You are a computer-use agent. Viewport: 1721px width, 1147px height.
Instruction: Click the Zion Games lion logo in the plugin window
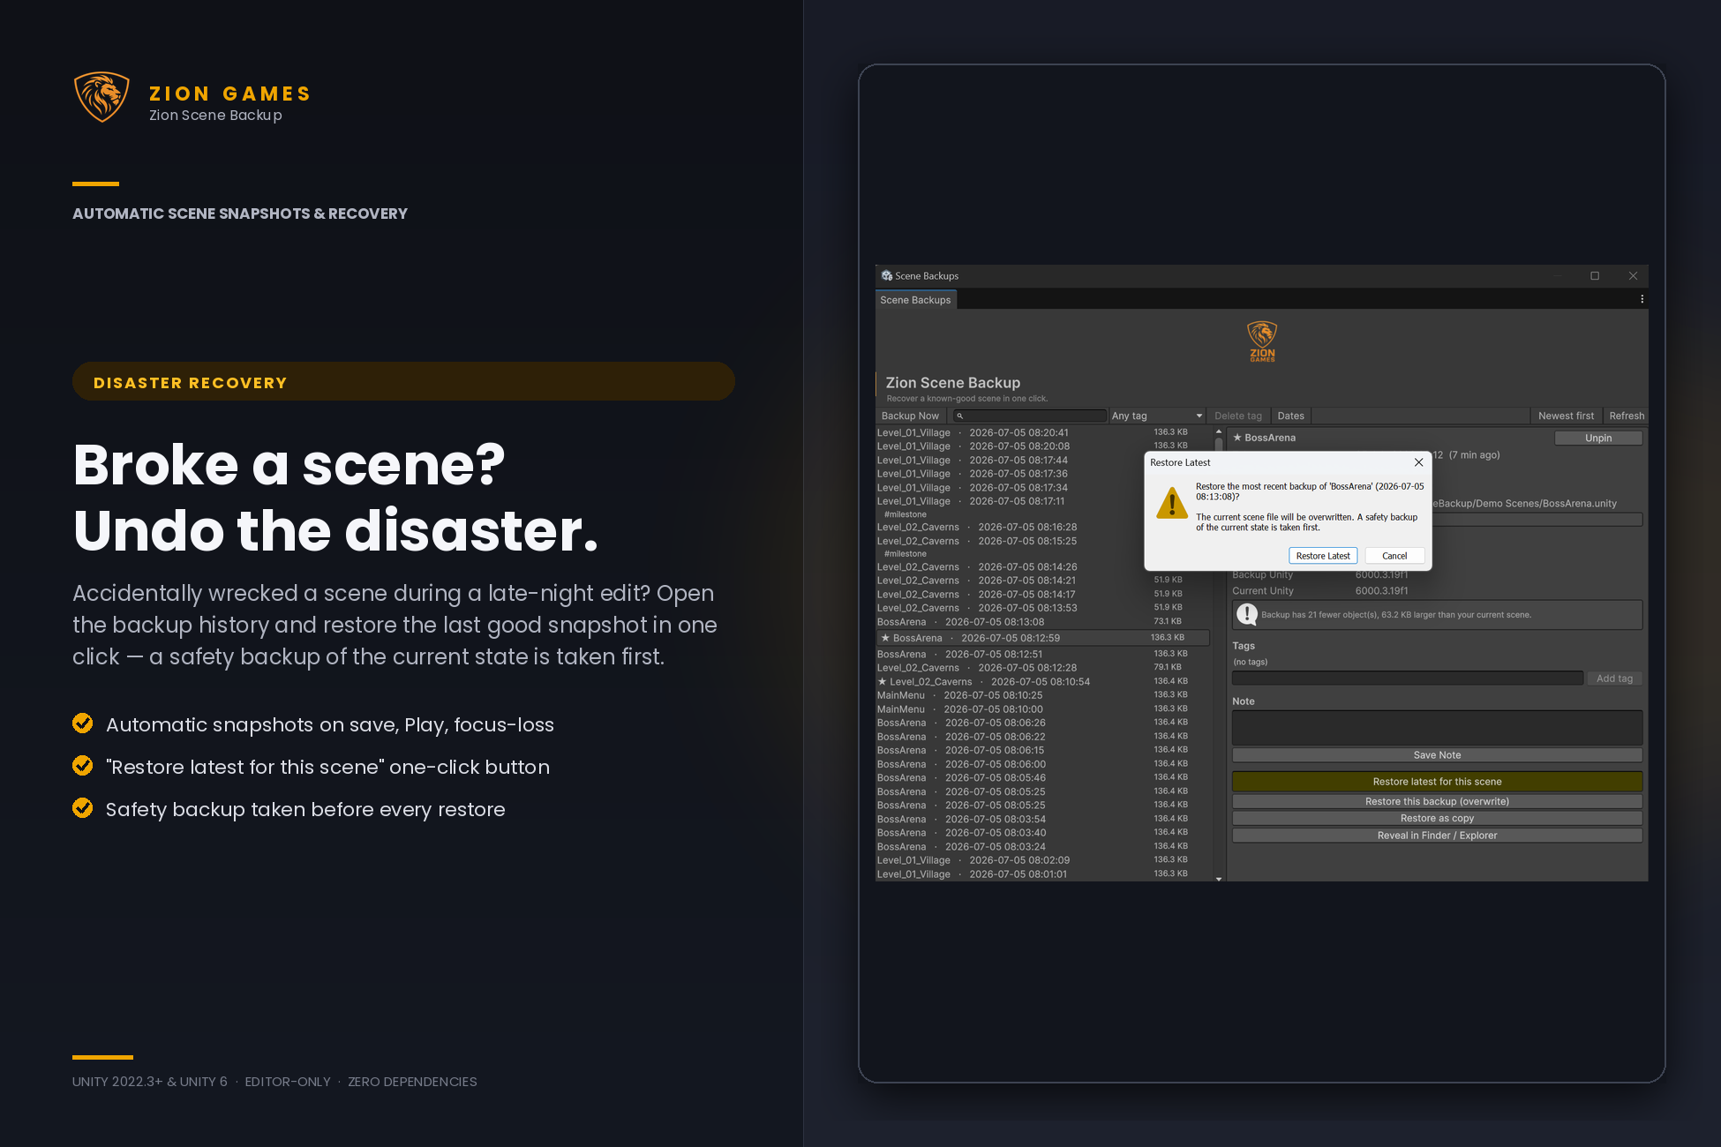pos(1262,341)
